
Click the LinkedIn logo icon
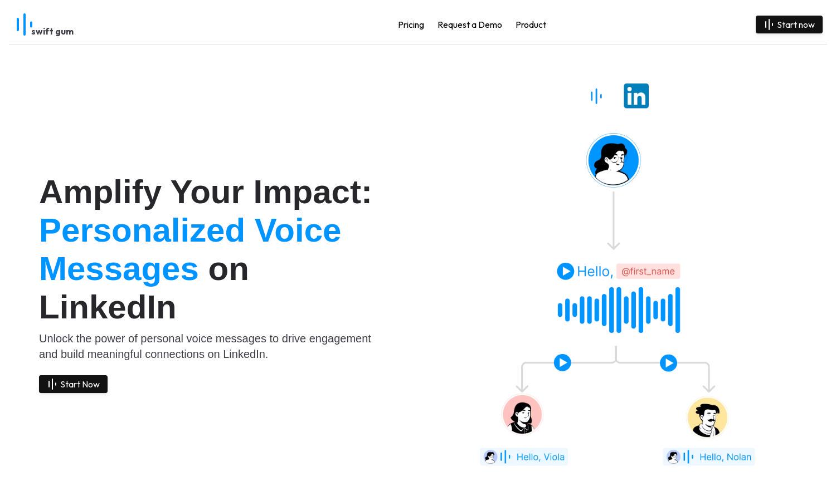point(636,96)
